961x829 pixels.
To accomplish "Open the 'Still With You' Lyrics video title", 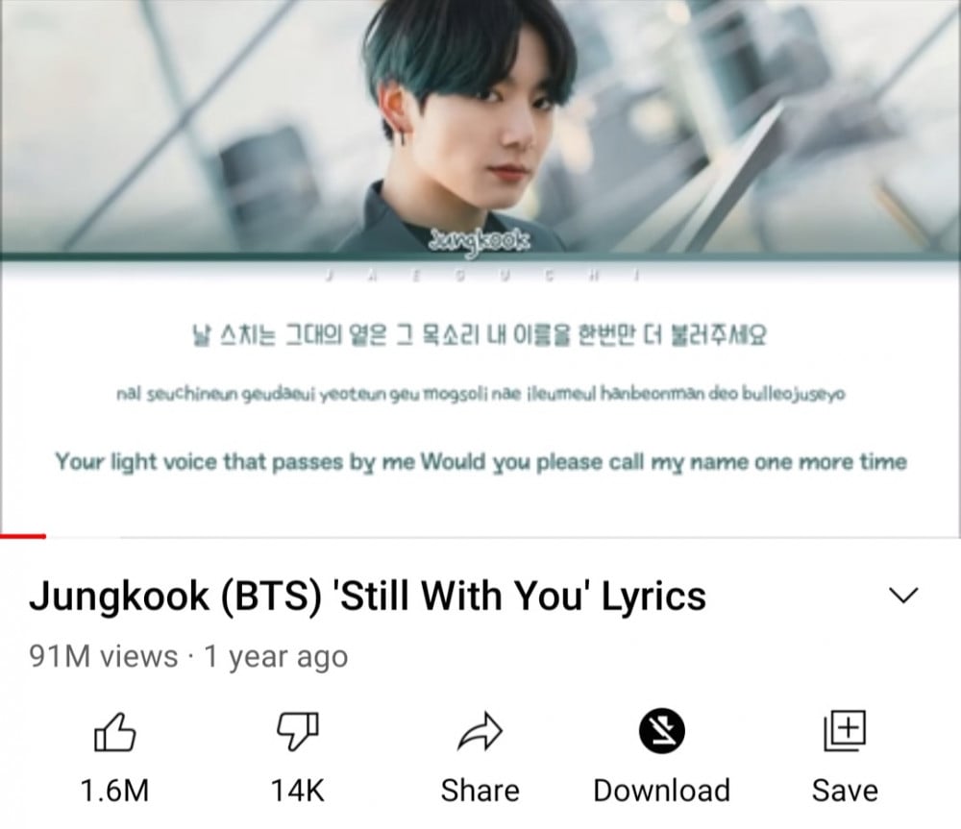I will click(368, 597).
